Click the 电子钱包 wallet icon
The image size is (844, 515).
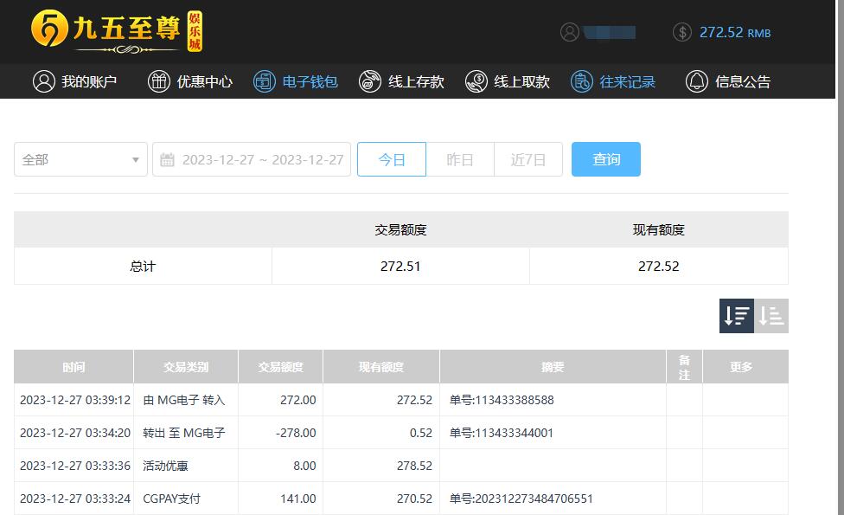coord(265,81)
